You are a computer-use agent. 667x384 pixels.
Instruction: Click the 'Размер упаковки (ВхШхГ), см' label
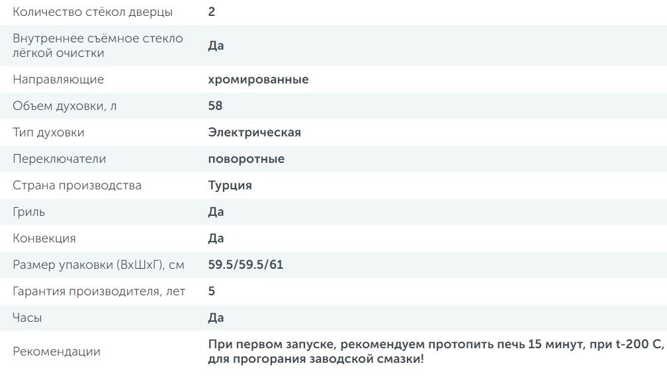click(99, 265)
